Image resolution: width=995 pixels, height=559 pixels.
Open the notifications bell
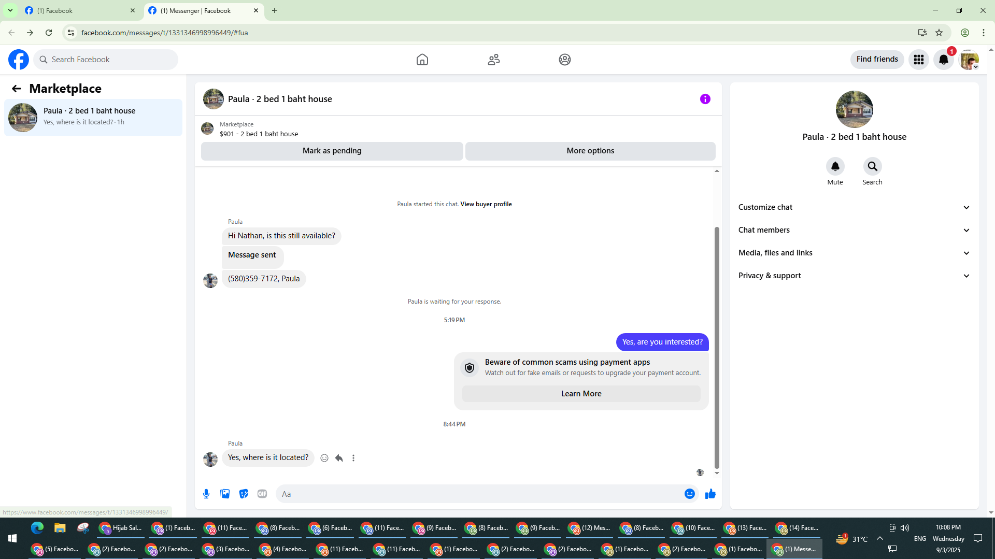pos(944,60)
